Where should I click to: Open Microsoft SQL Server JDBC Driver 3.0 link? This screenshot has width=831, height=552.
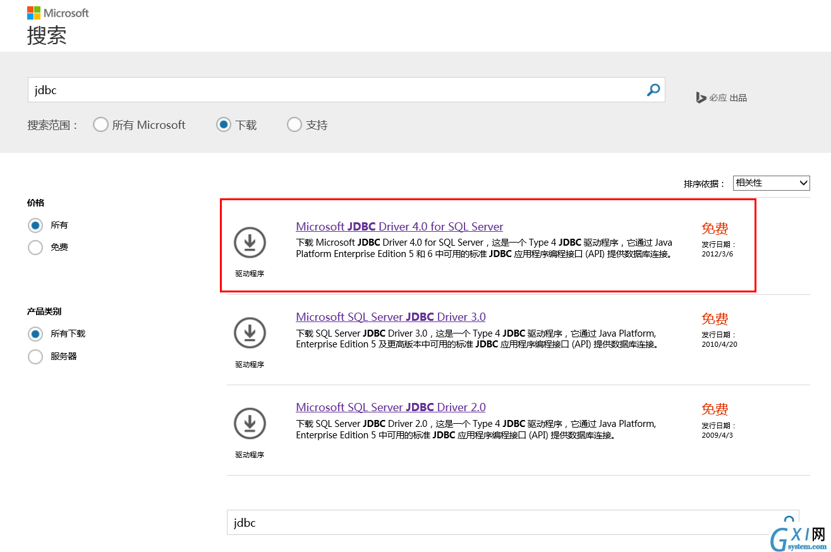tap(391, 317)
